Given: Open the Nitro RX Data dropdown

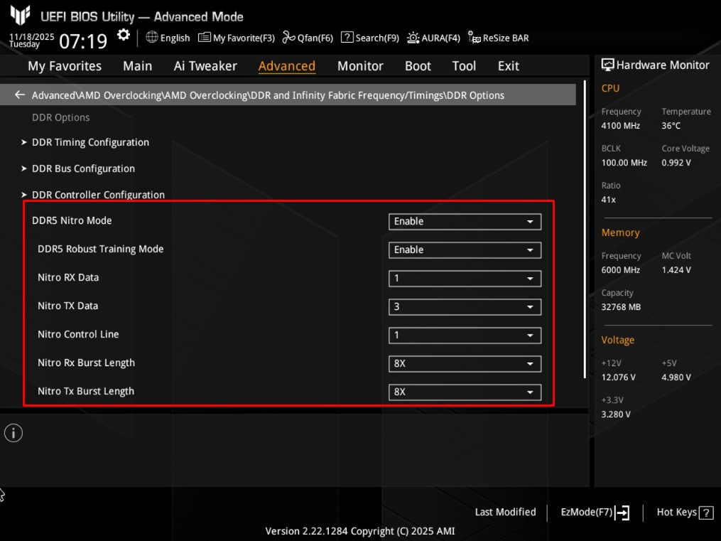Looking at the screenshot, I should (x=465, y=279).
